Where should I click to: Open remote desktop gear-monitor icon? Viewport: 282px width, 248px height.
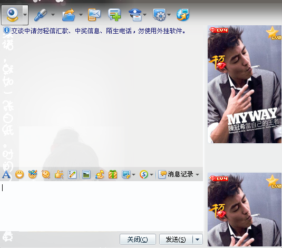[x=159, y=15]
